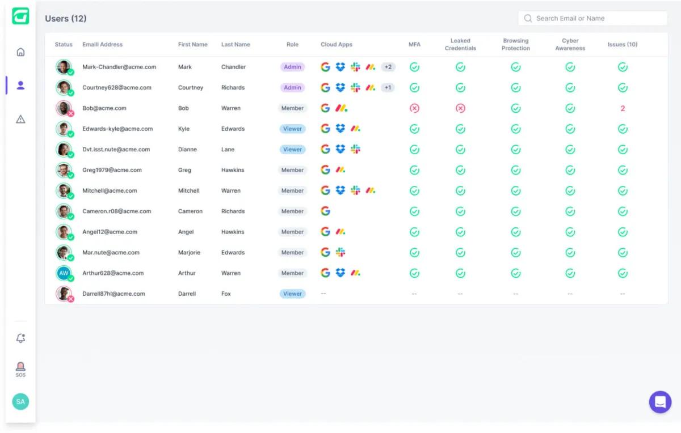Screen dimensions: 681x433
Task: Click the green app logo
Action: click(x=20, y=16)
